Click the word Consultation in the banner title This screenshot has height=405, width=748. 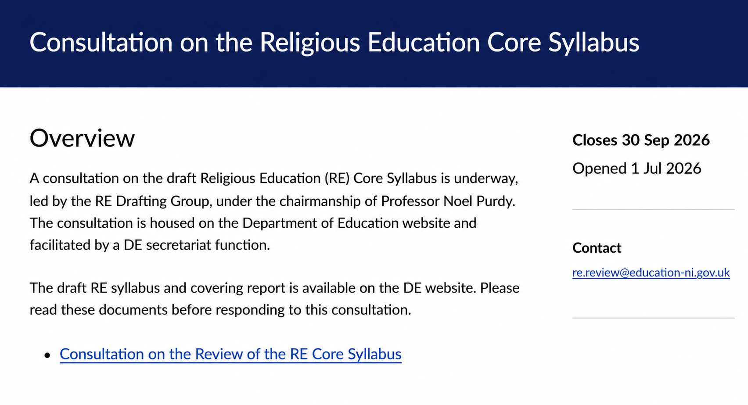[101, 43]
